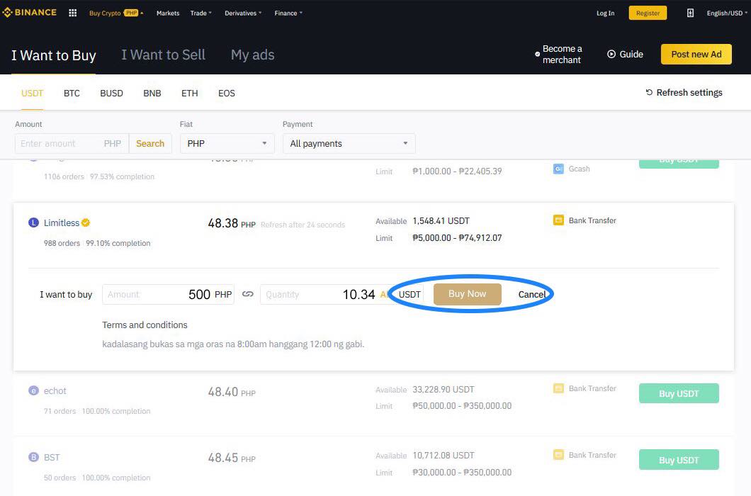Viewport: 751px width, 496px height.
Task: Expand the Trade menu
Action: (201, 13)
